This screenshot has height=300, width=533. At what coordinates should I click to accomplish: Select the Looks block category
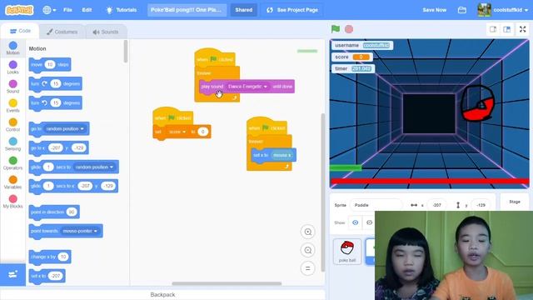tap(13, 67)
